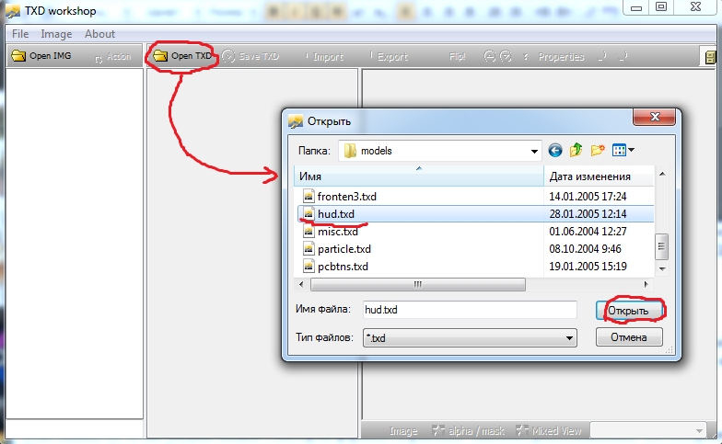The image size is (722, 444).
Task: Go up one folder level icon
Action: point(576,151)
